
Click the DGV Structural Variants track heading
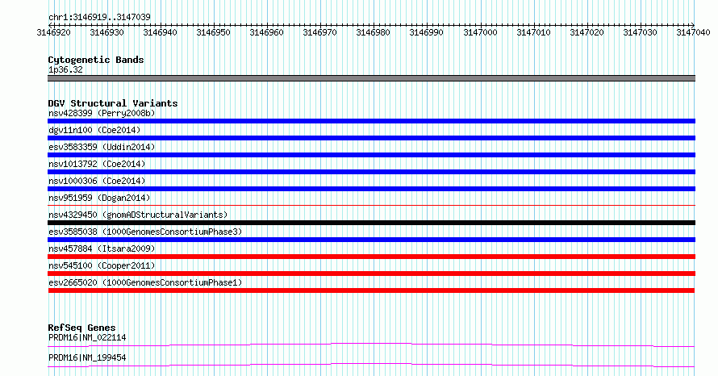click(113, 103)
